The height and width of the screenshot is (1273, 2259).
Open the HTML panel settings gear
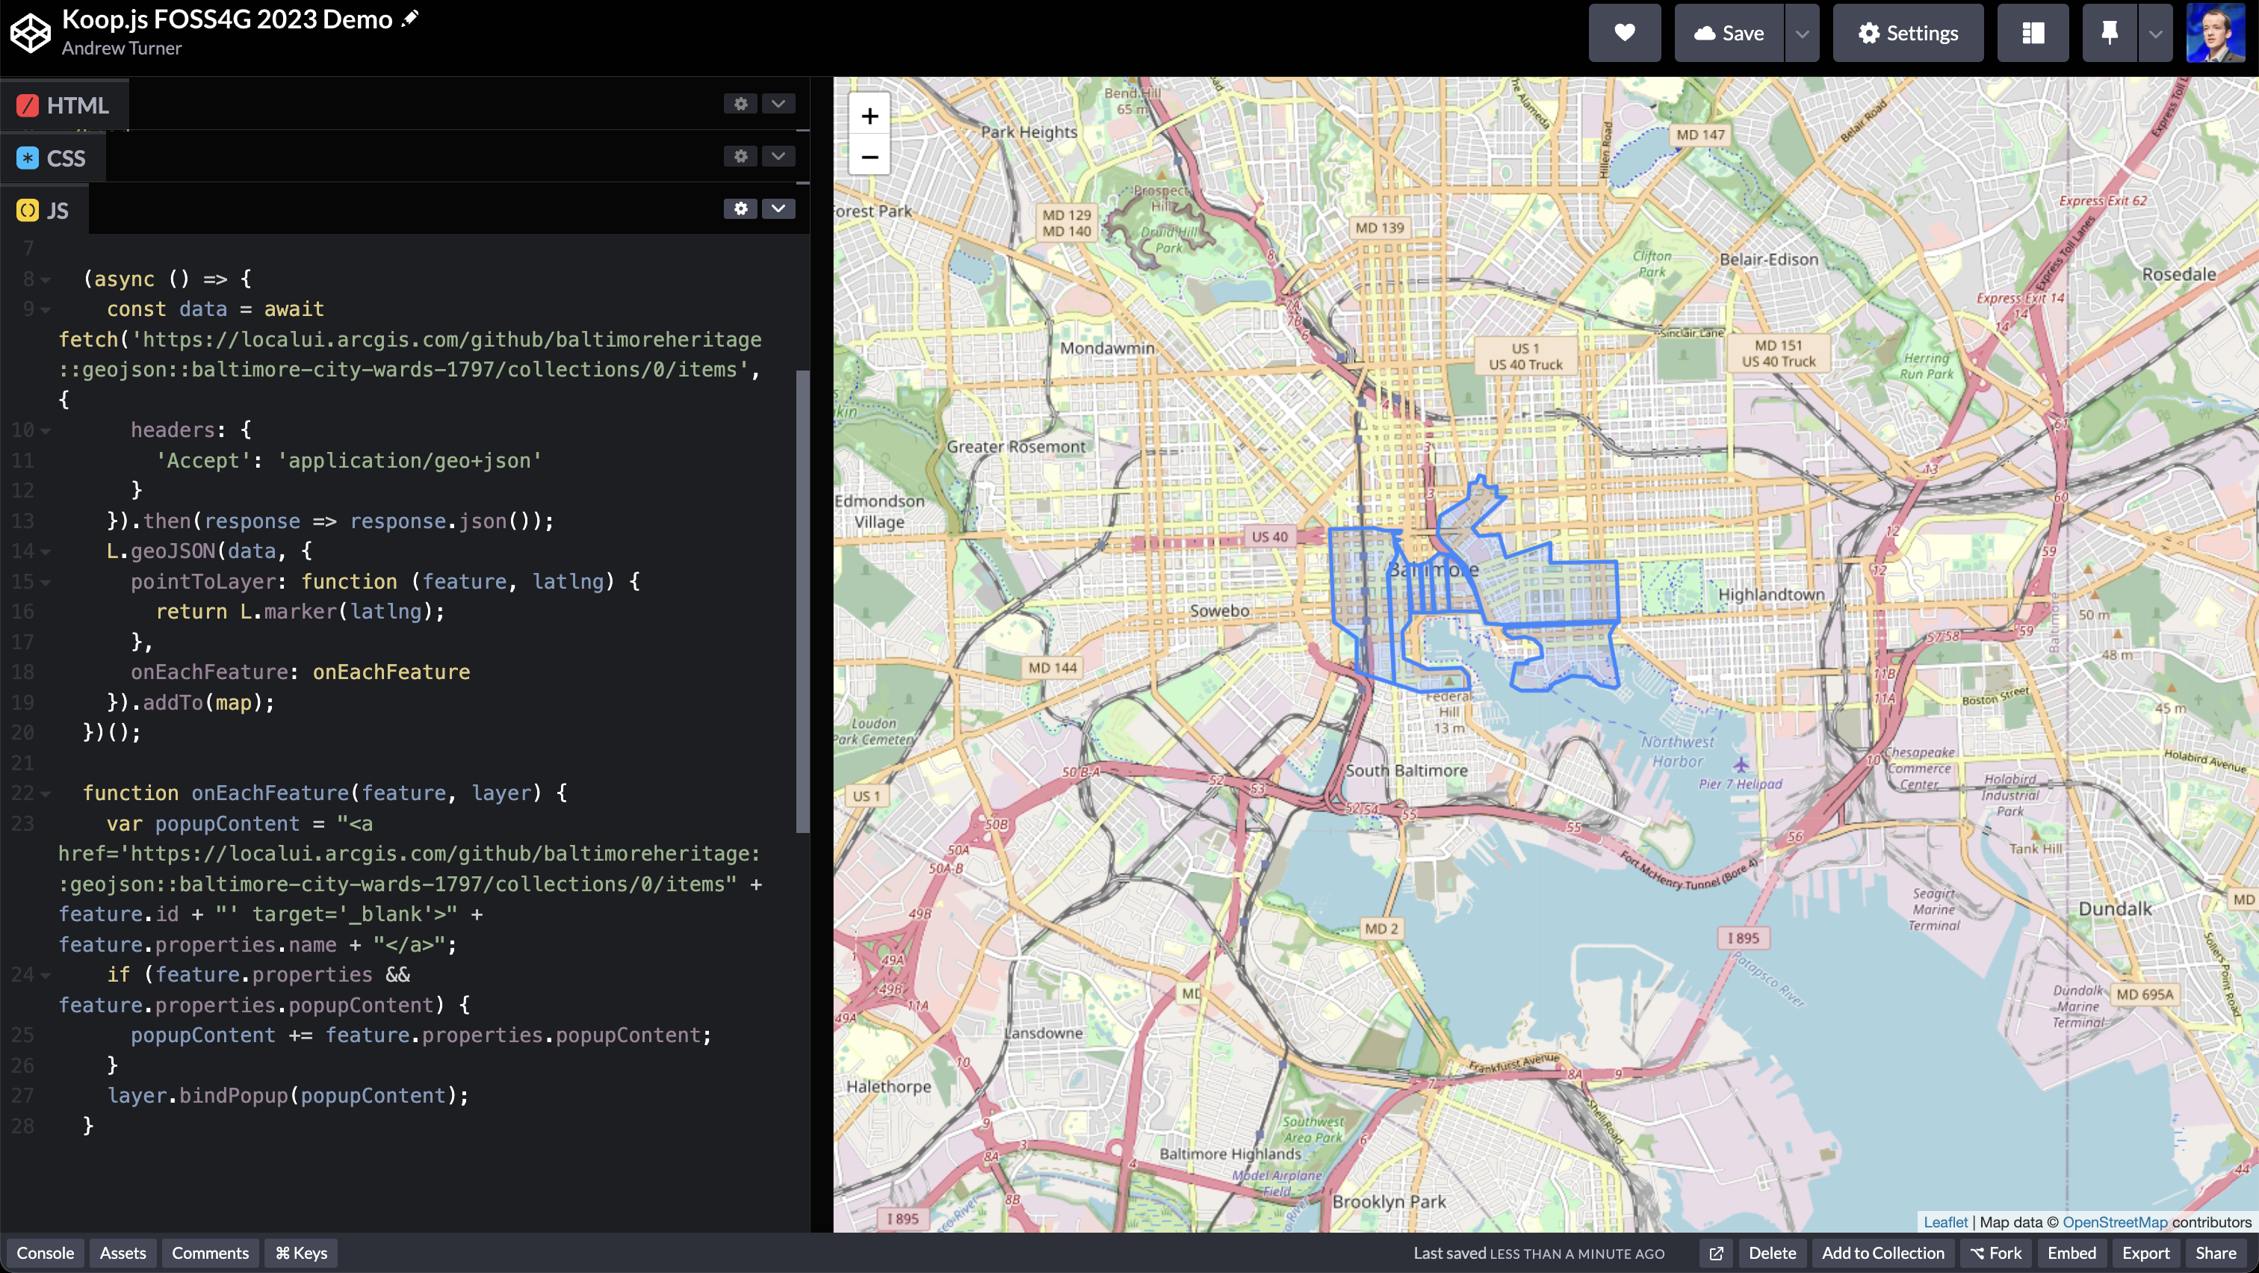point(740,103)
